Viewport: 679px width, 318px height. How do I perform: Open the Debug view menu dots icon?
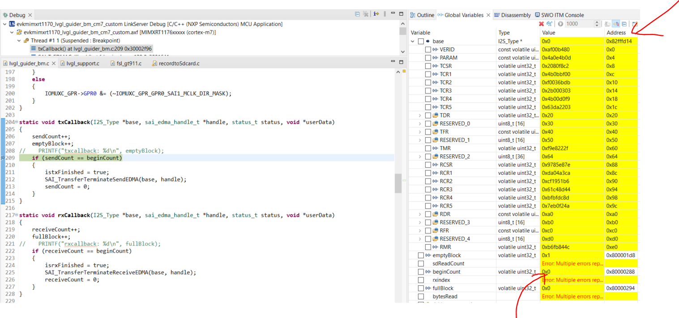click(385, 14)
